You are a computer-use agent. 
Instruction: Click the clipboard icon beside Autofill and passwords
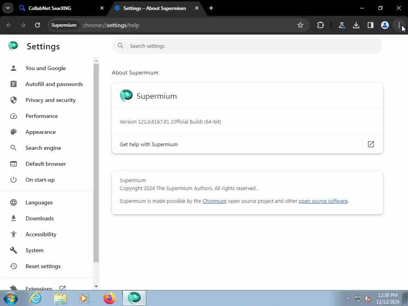click(x=14, y=84)
